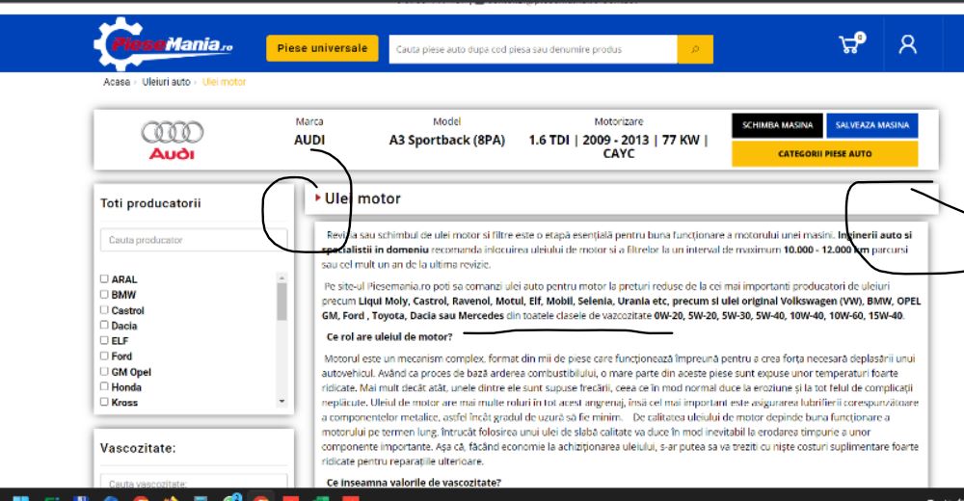Click the 'Ce rol are uleiul de motor?' heading
The width and height of the screenshot is (964, 501).
pos(389,337)
